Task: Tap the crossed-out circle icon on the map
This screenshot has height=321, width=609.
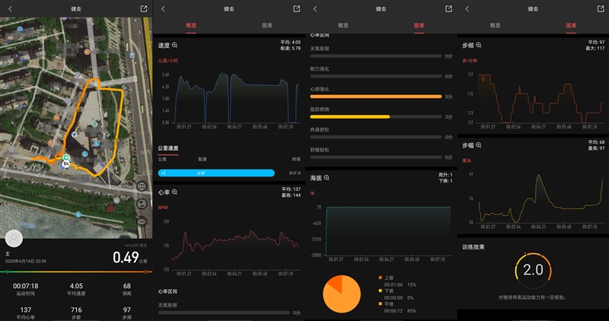Action: point(142,203)
